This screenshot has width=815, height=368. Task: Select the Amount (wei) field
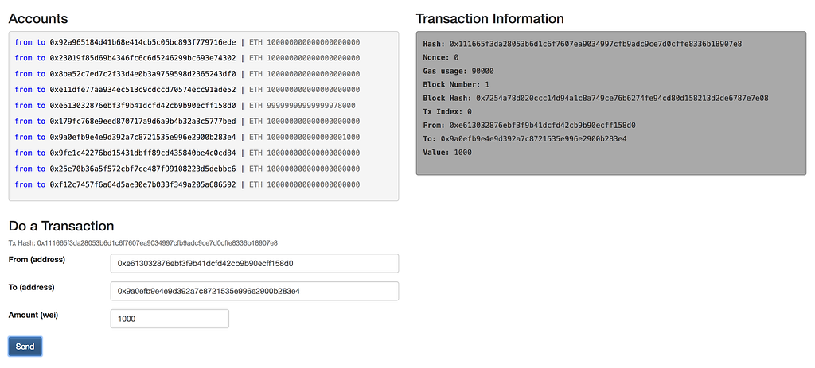point(170,319)
